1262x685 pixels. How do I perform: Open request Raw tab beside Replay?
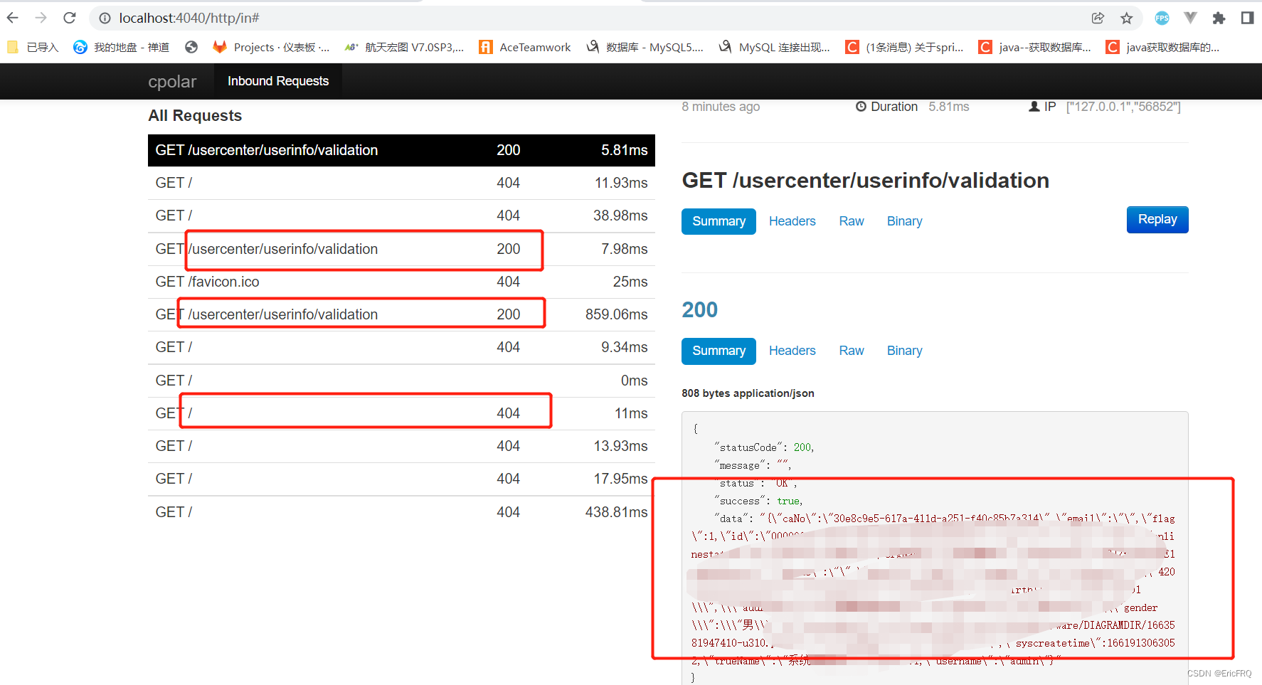(x=852, y=221)
